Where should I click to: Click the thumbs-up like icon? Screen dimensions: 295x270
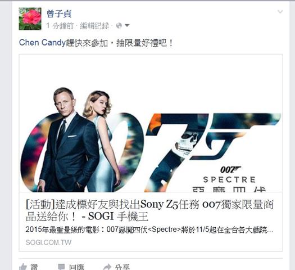(23, 267)
